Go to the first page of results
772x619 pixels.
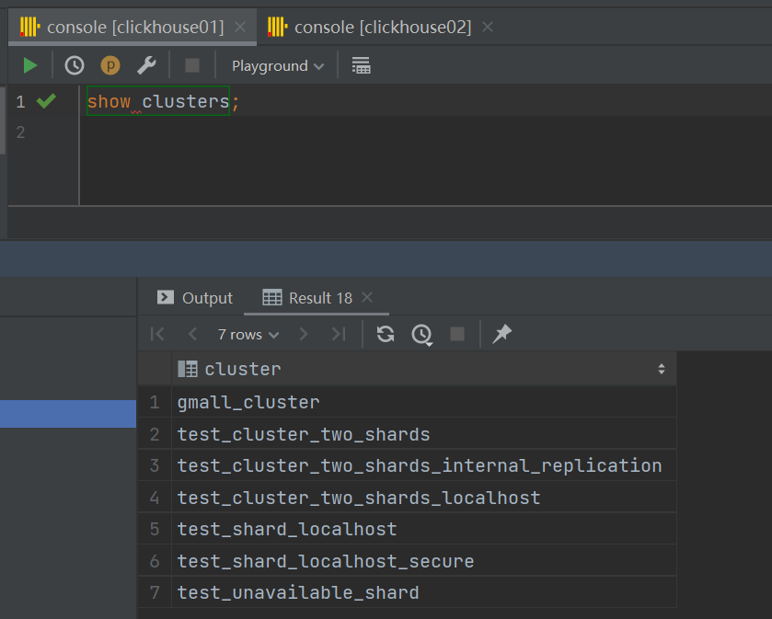pyautogui.click(x=157, y=334)
